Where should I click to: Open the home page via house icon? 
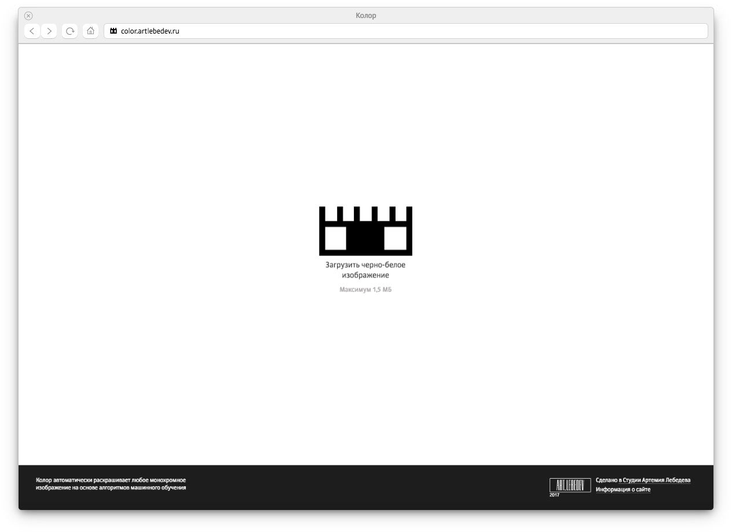(90, 31)
